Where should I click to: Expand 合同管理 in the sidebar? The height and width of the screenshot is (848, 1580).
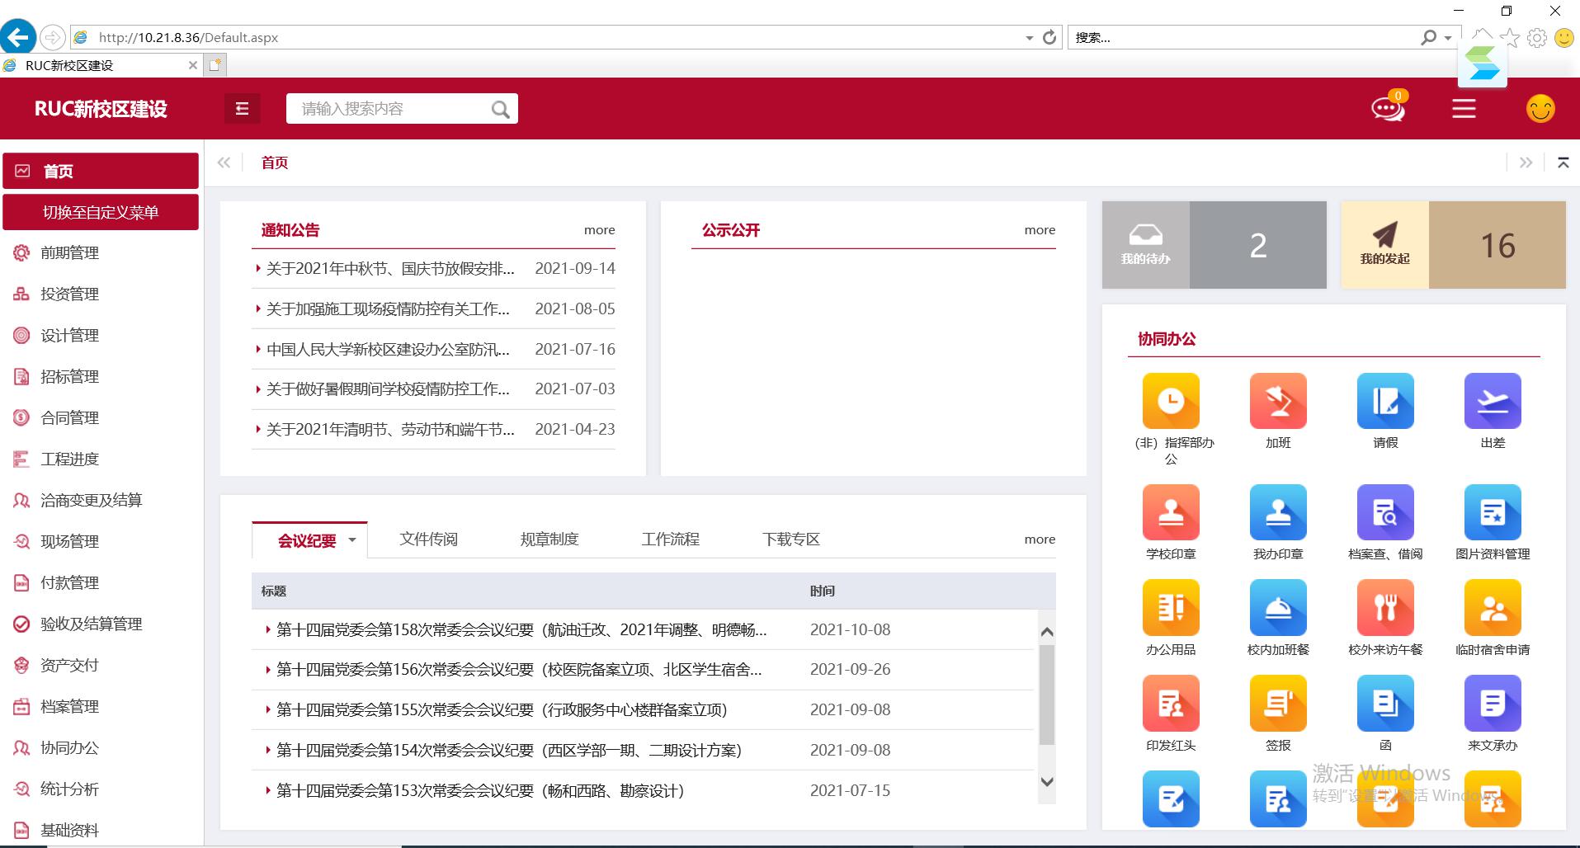(x=70, y=418)
